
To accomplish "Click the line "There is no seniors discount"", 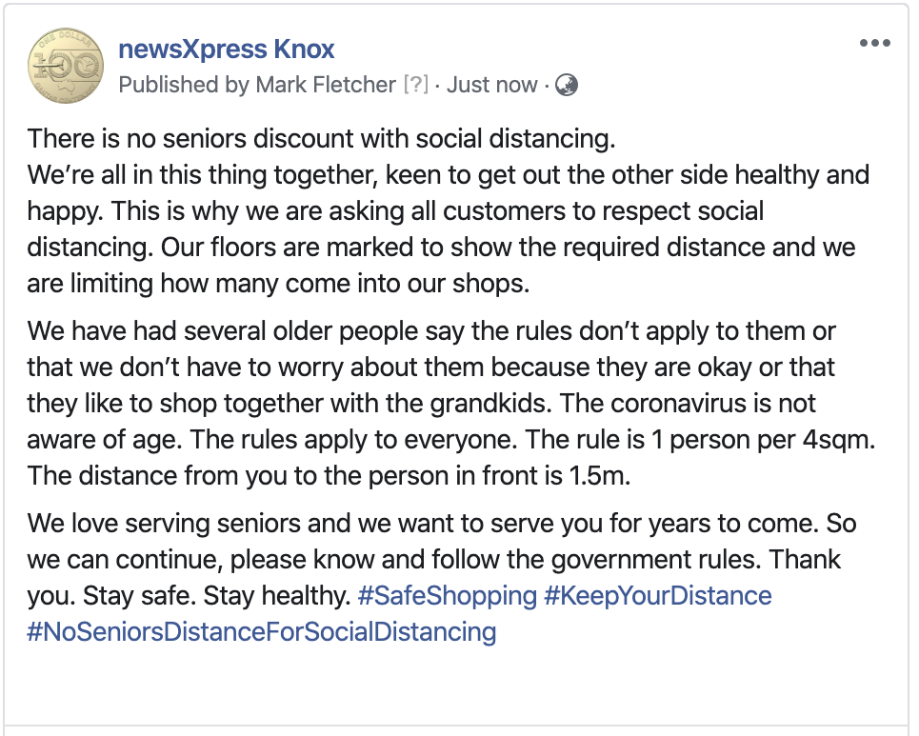I will [x=322, y=139].
